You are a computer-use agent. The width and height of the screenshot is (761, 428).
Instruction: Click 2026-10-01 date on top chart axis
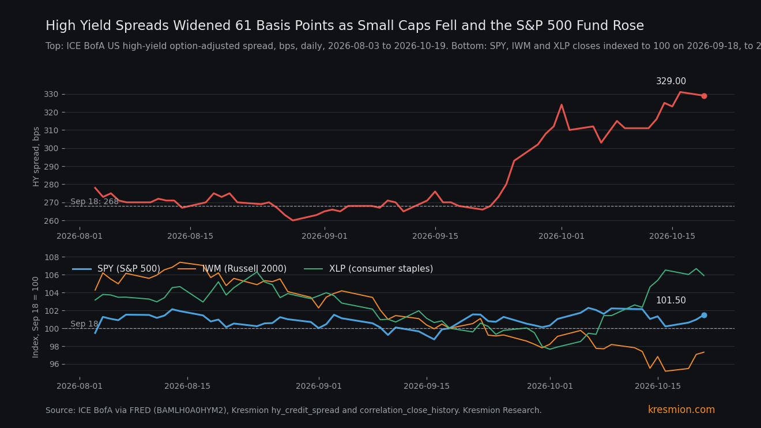point(562,236)
